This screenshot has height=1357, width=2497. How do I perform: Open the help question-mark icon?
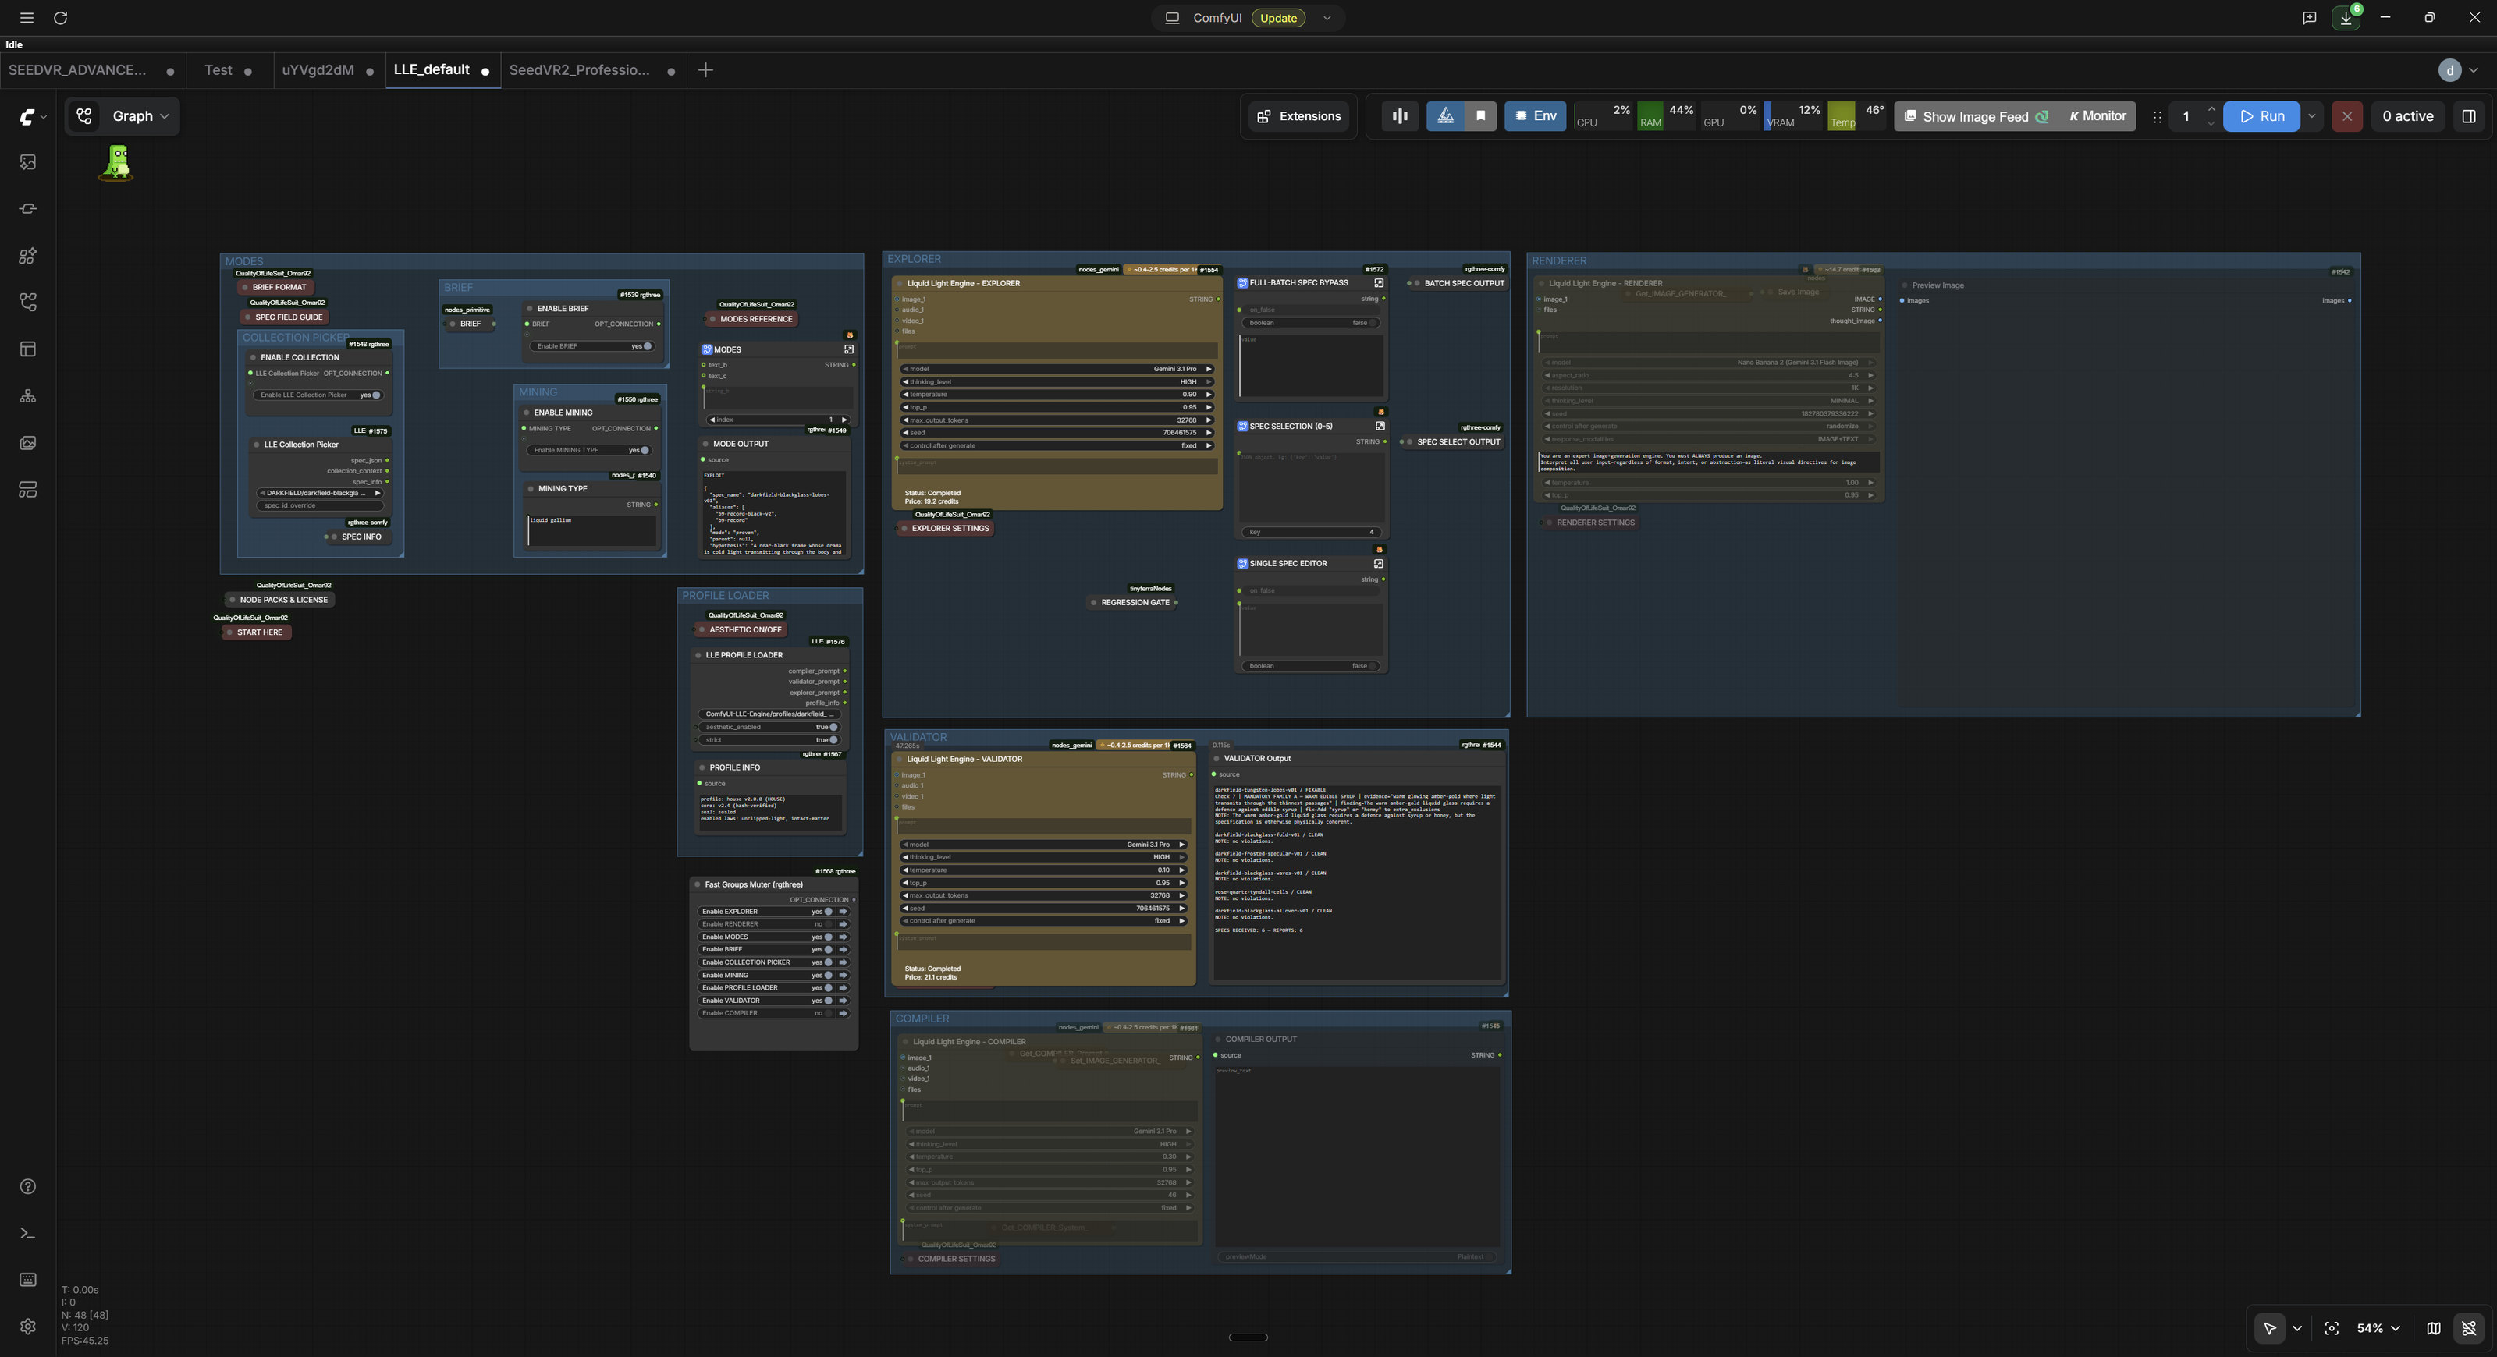point(28,1186)
